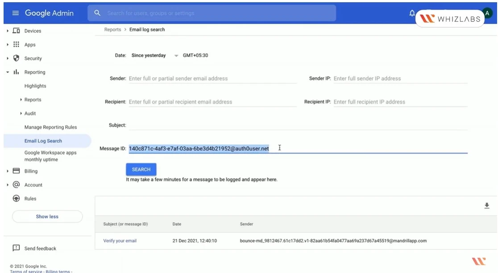Click the Send feedback icon

coord(16,248)
